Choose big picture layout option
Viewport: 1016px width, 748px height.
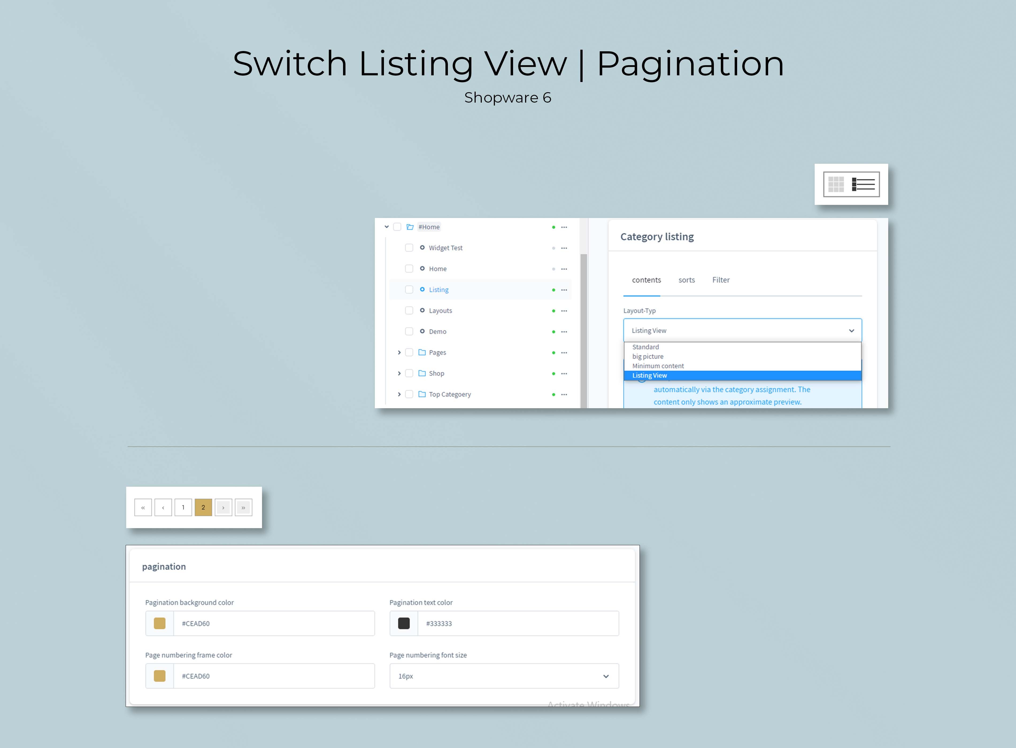click(x=742, y=356)
